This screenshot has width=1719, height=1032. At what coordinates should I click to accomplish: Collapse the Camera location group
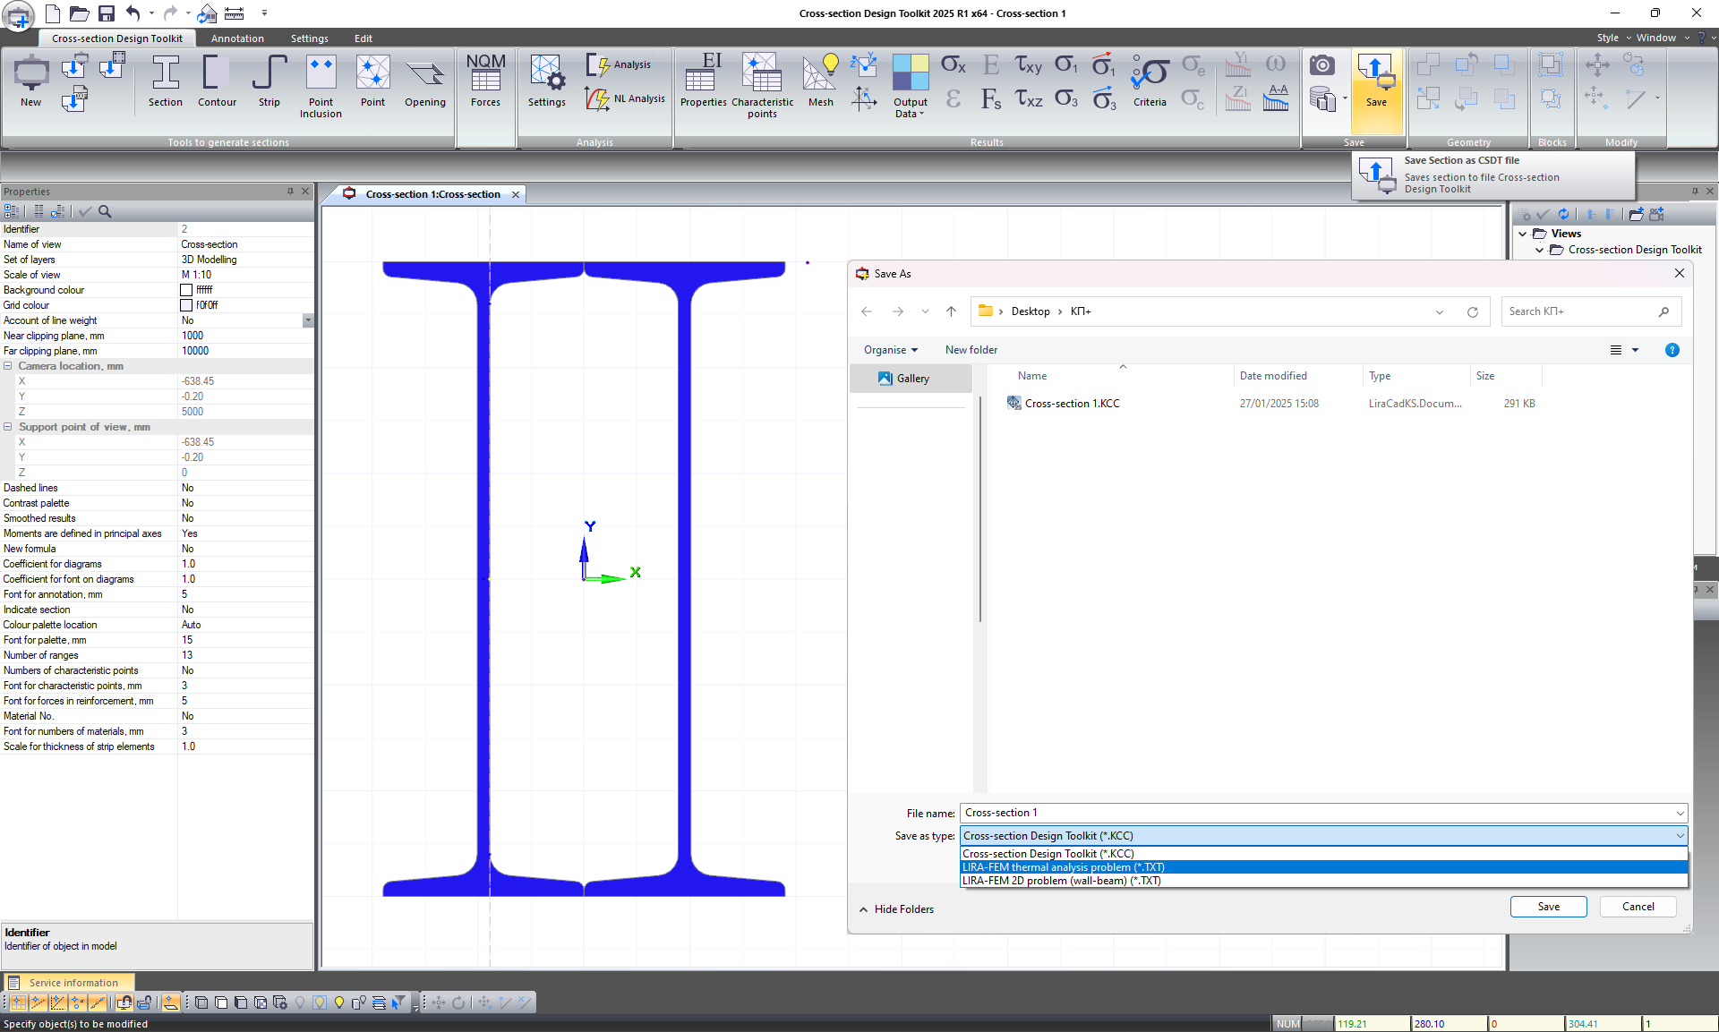click(x=8, y=366)
